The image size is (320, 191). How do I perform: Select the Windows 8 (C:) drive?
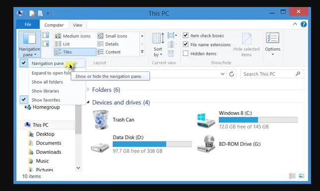coord(248,120)
